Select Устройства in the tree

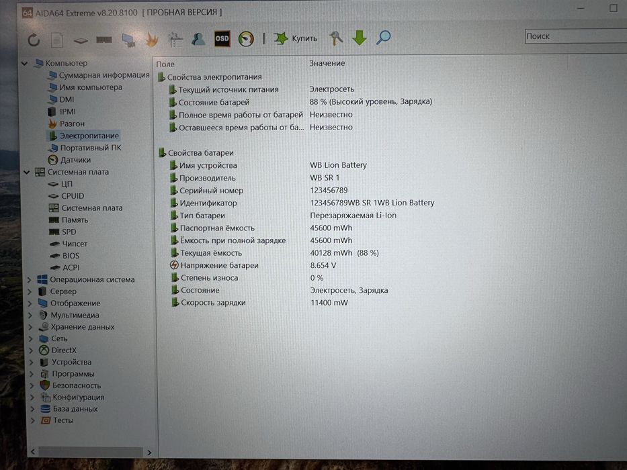[66, 362]
